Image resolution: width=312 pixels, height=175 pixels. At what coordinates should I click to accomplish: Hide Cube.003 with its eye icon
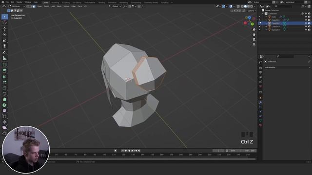coord(306,27)
